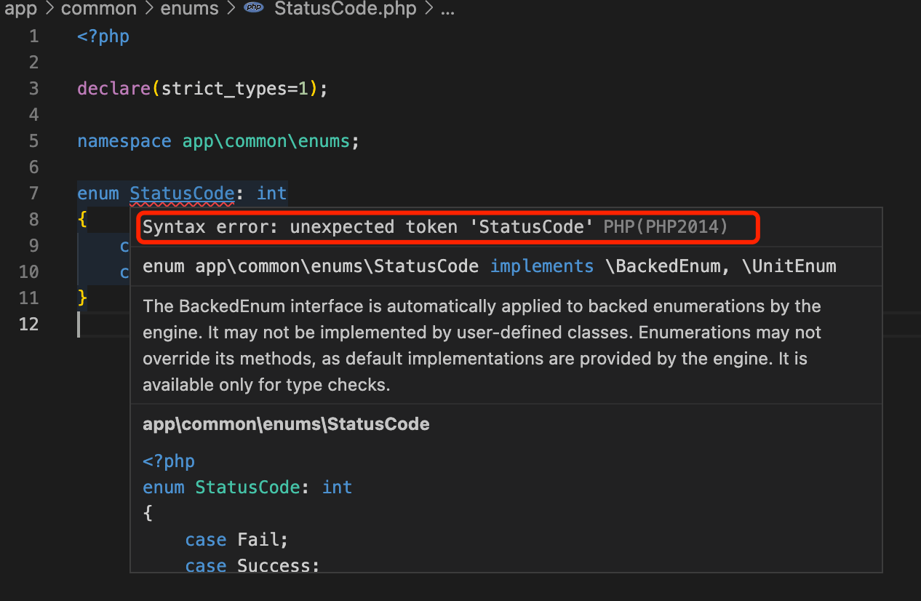Viewport: 921px width, 601px height.
Task: Click the opening brace on line 8
Action: 83,220
